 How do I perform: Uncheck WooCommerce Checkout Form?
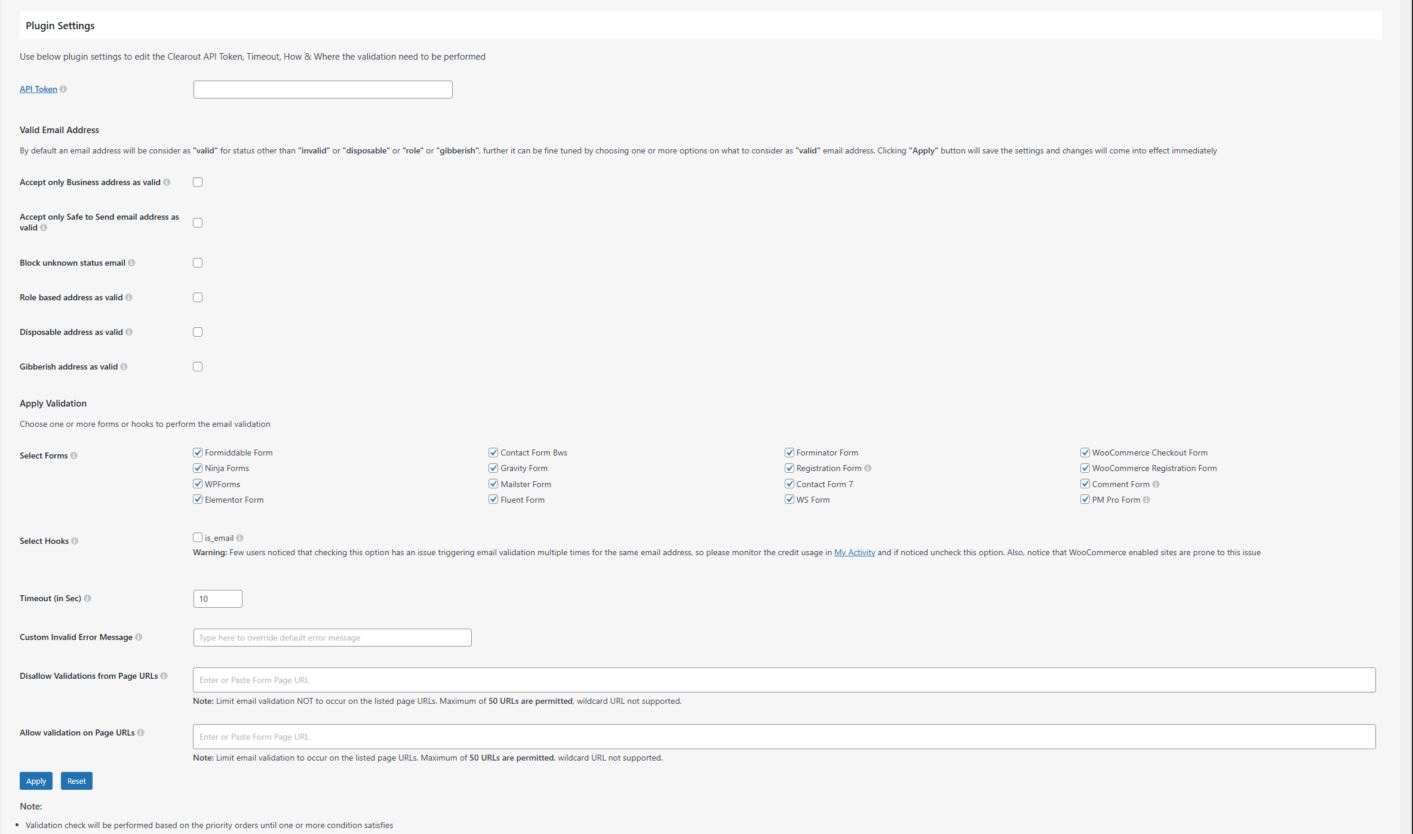click(1085, 453)
